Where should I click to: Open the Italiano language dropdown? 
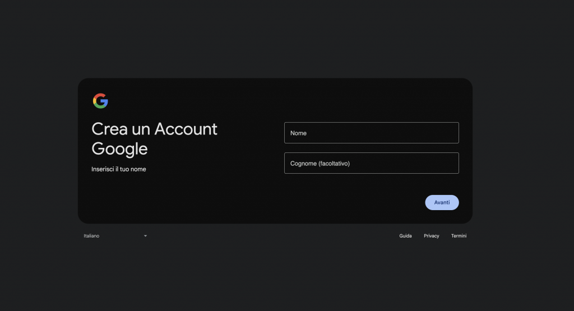click(115, 236)
